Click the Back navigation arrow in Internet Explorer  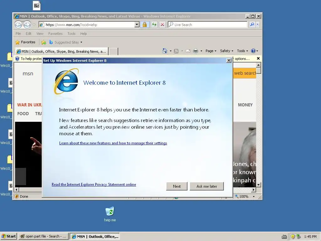(x=18, y=25)
